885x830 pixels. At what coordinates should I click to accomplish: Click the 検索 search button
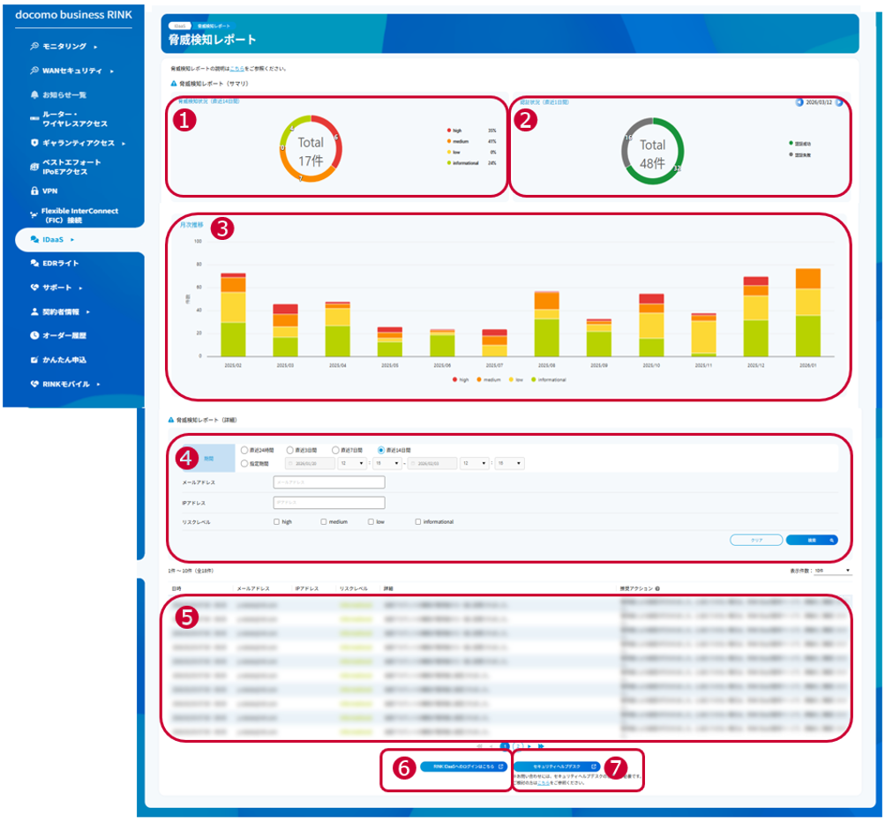tap(811, 540)
